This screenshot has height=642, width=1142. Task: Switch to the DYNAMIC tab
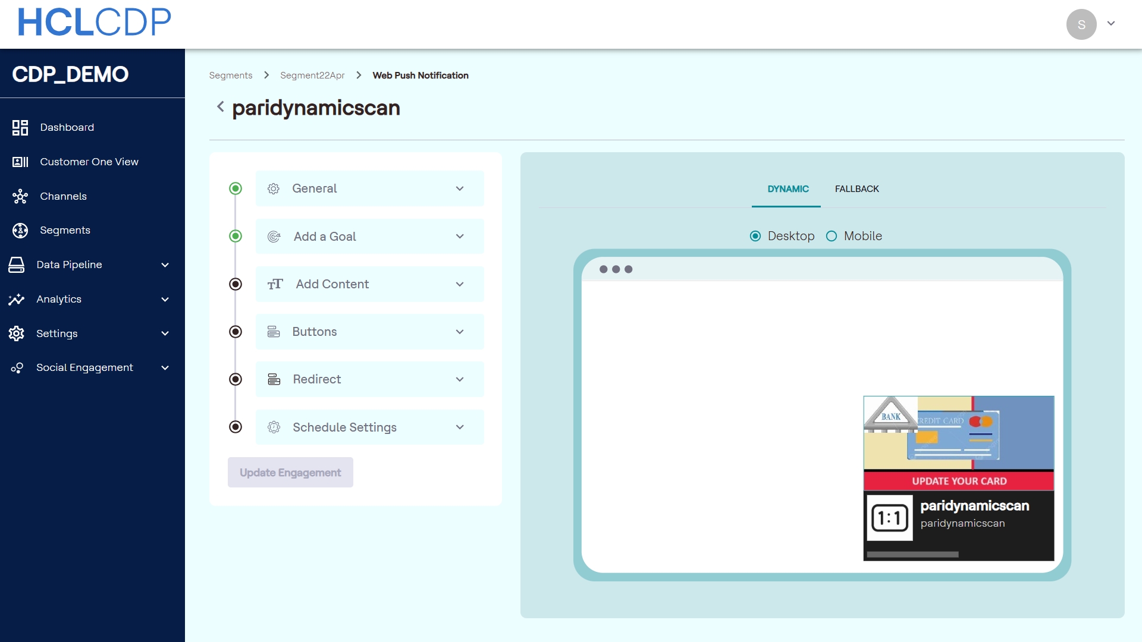[x=788, y=189]
